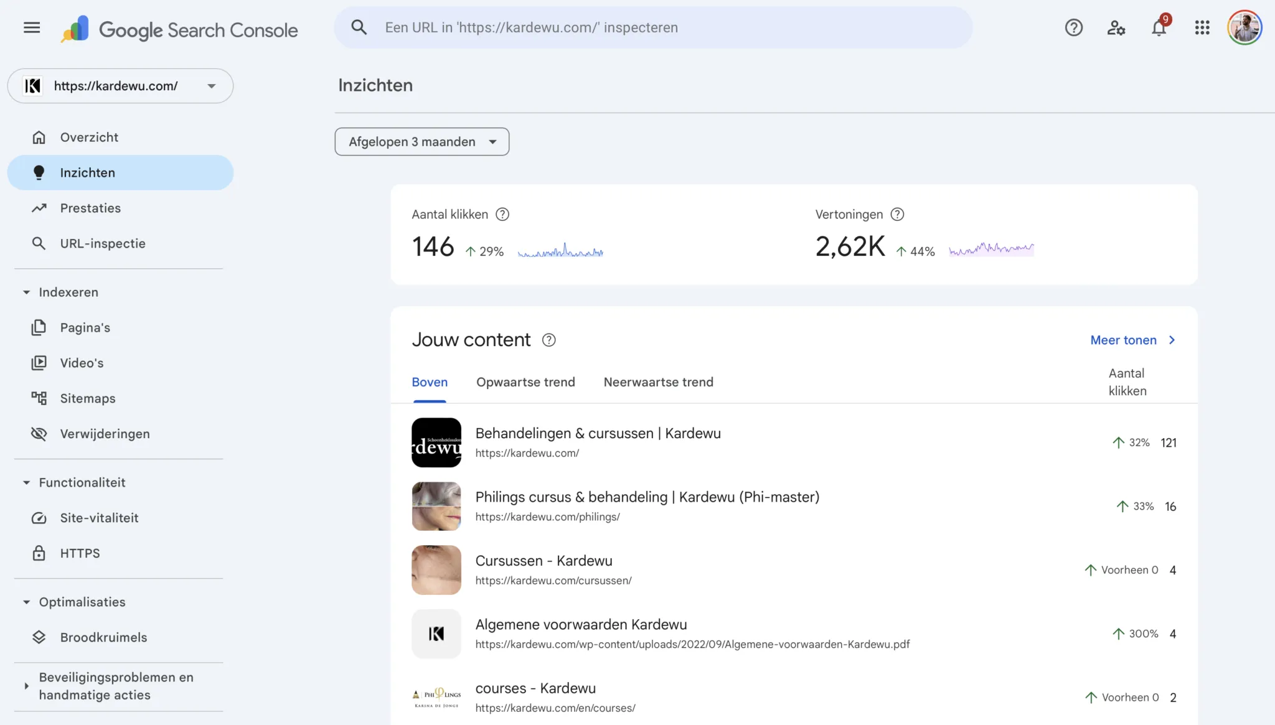
Task: Open the hamburger main menu
Action: tap(32, 27)
